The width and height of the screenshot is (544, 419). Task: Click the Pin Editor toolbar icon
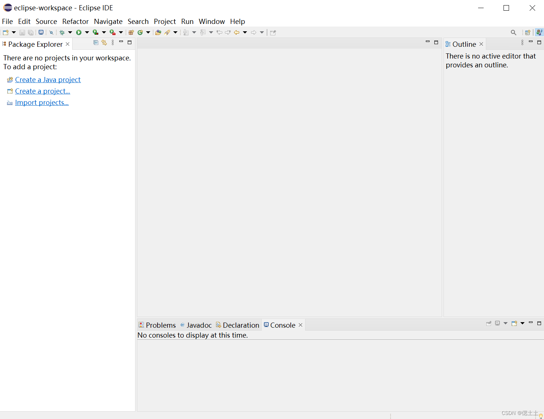pyautogui.click(x=273, y=32)
